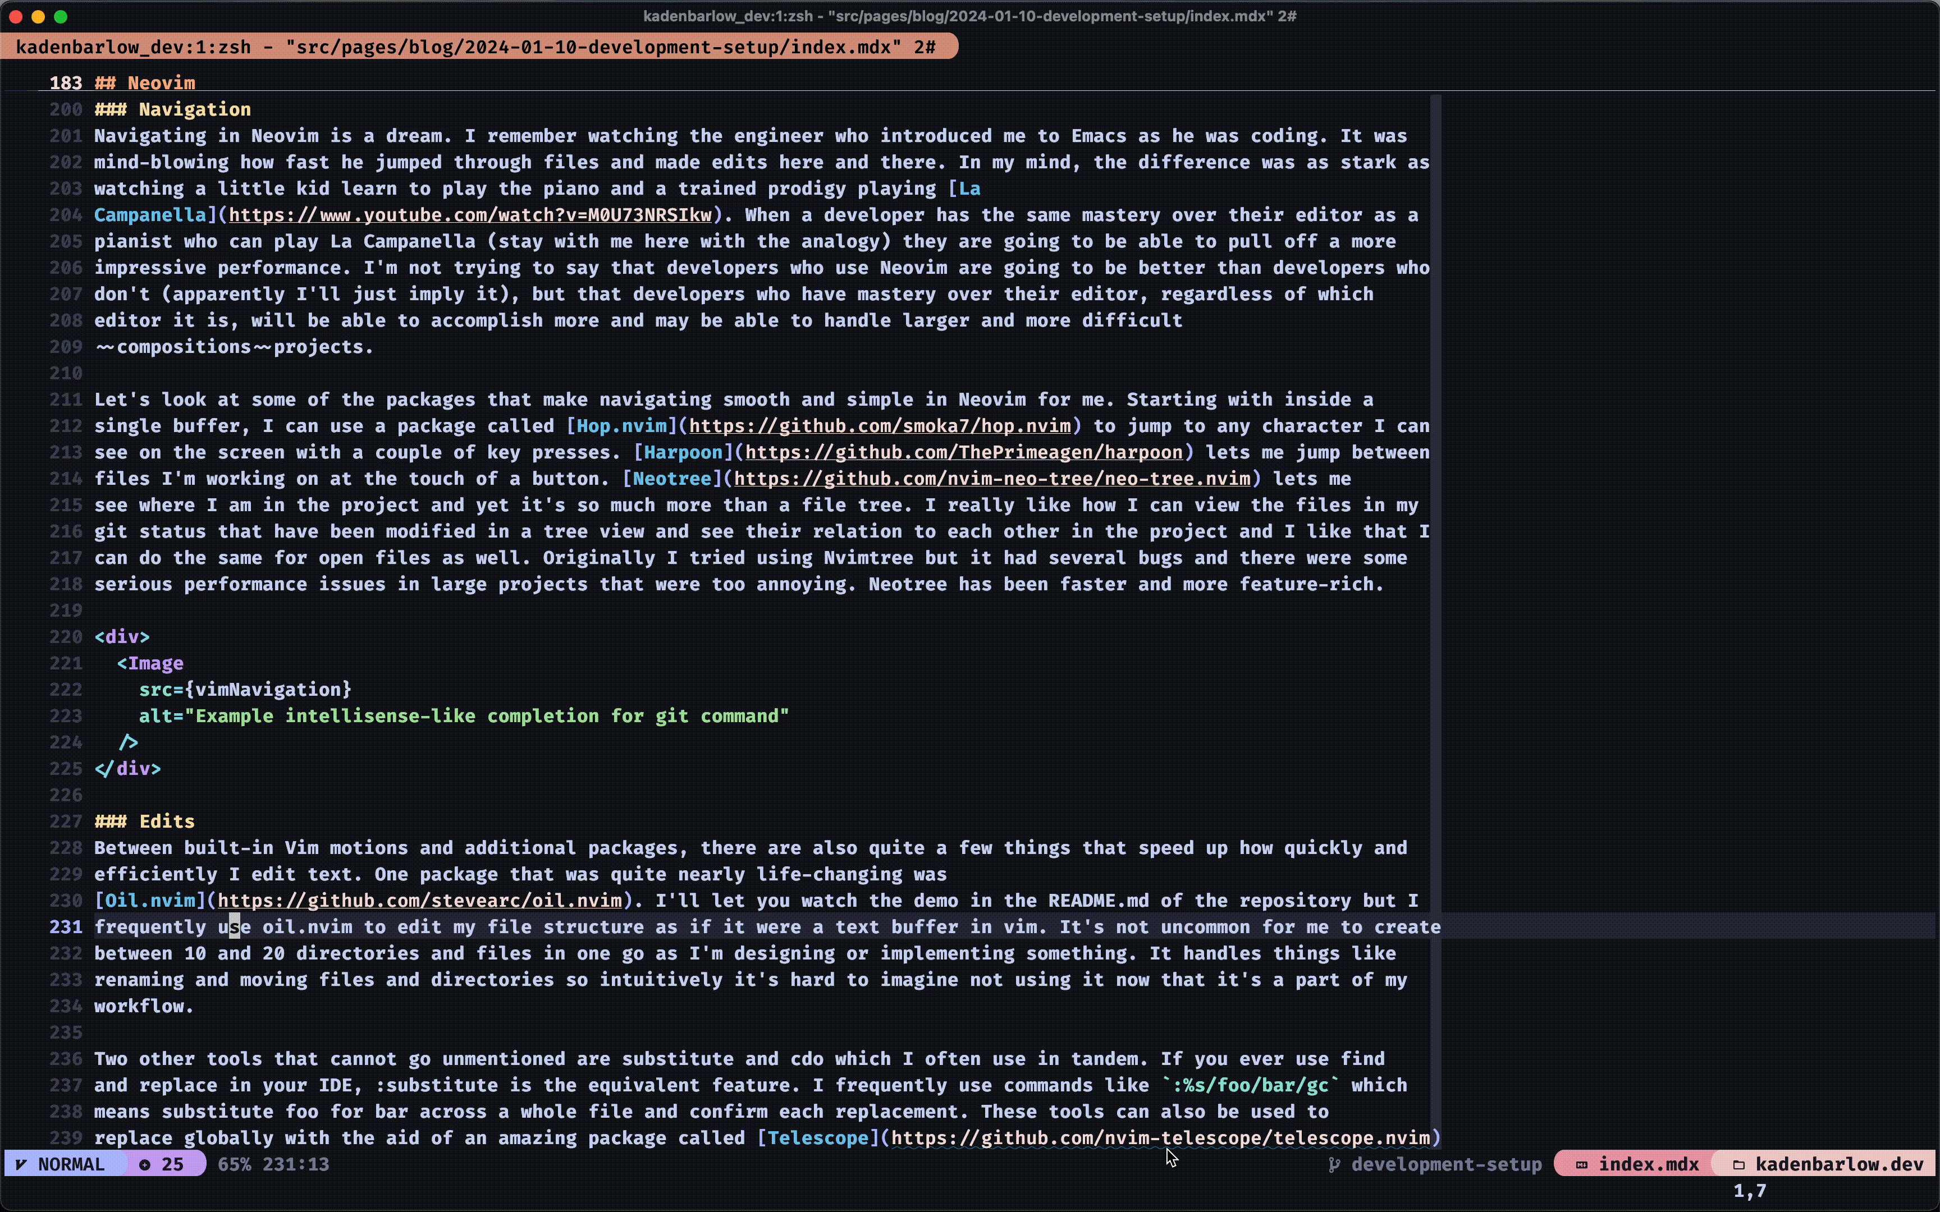Viewport: 1940px width, 1212px height.
Task: Click the yellow minimize window button
Action: coord(39,16)
